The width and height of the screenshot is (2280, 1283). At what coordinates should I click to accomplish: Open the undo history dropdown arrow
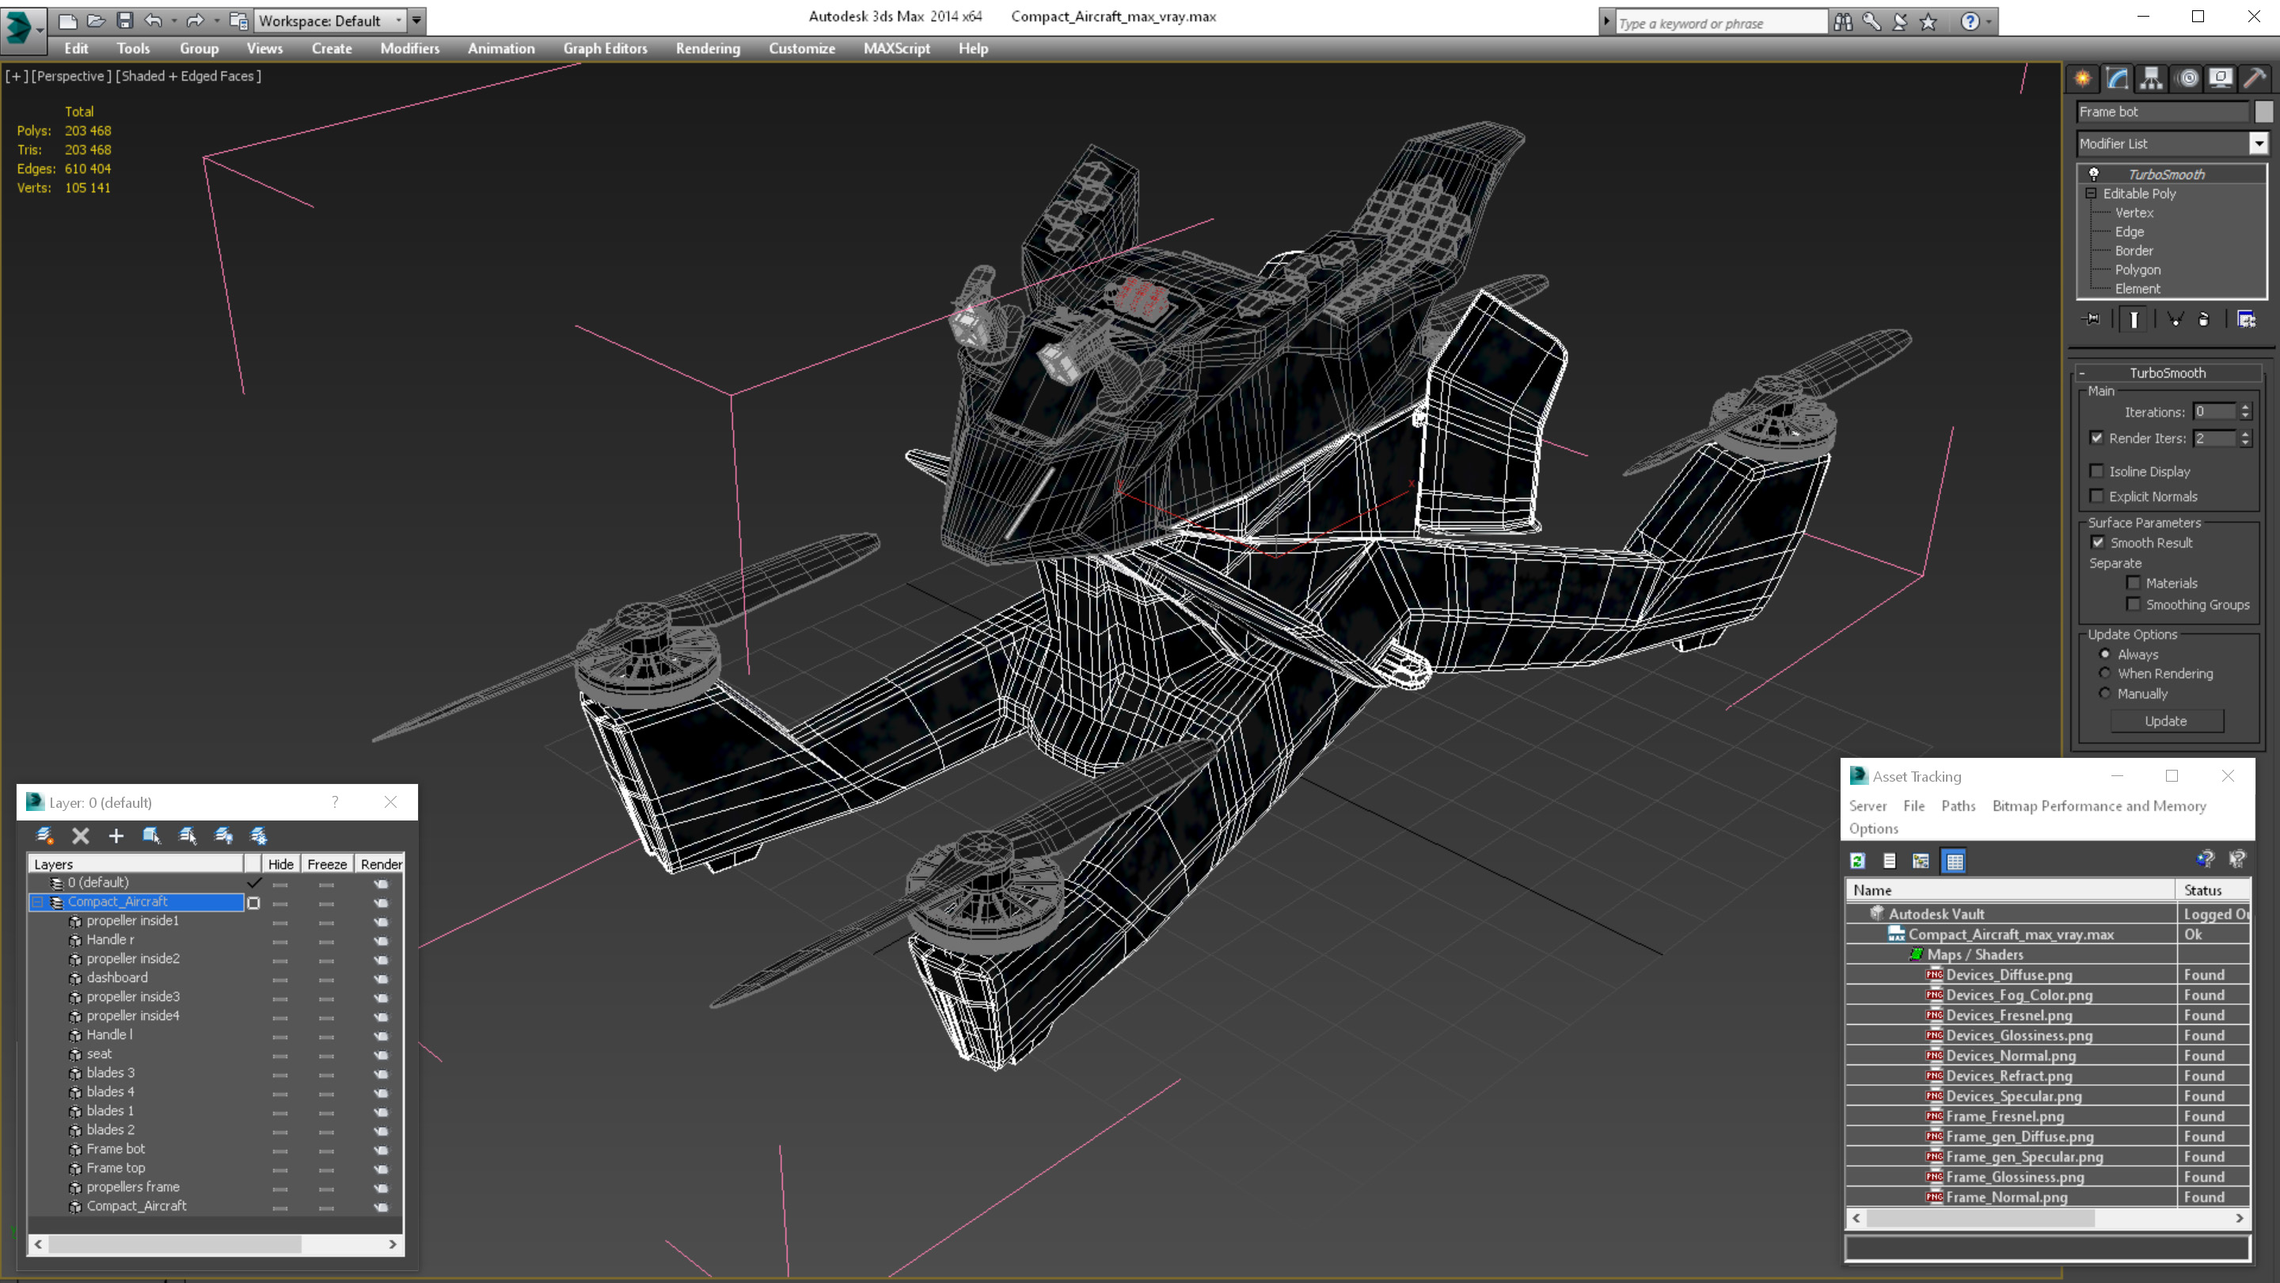click(x=173, y=21)
